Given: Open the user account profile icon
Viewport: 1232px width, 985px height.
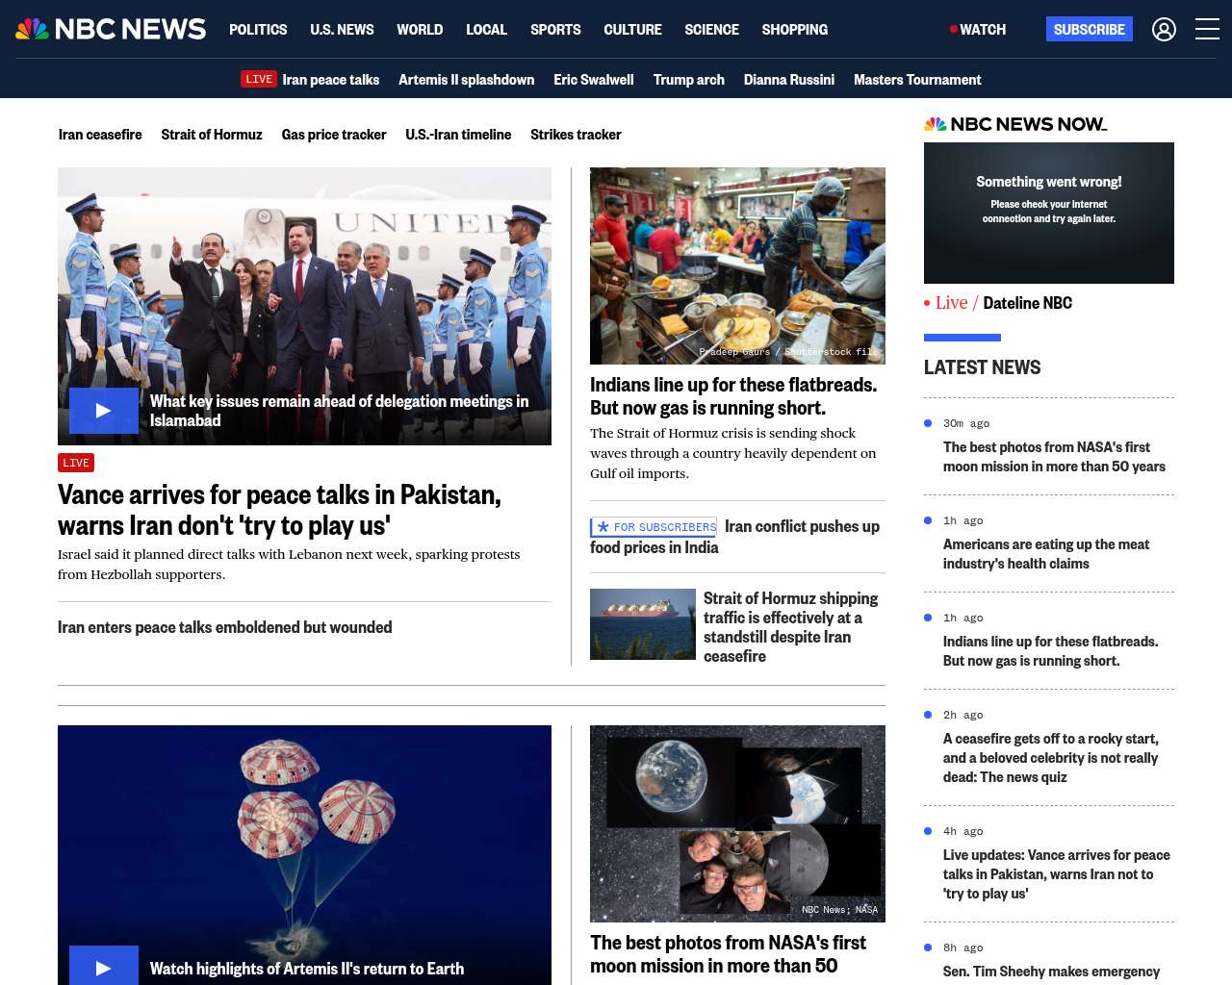Looking at the screenshot, I should [x=1164, y=30].
